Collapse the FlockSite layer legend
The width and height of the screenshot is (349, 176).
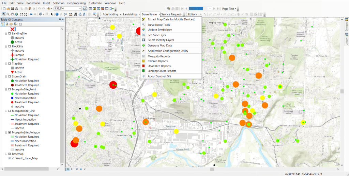[6, 47]
